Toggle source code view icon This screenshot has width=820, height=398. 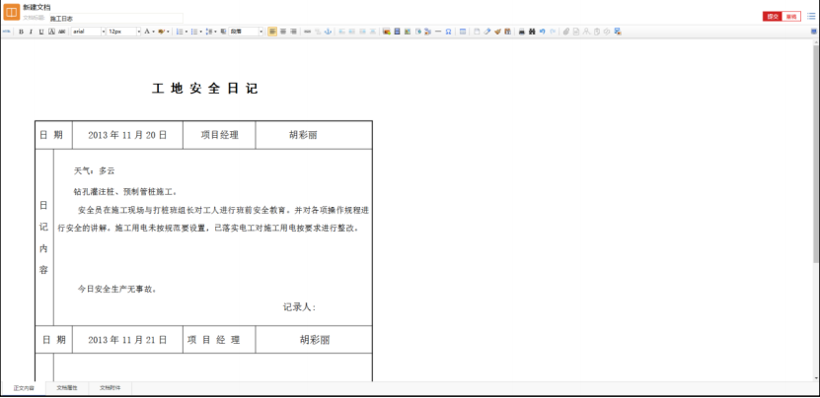[x=6, y=32]
